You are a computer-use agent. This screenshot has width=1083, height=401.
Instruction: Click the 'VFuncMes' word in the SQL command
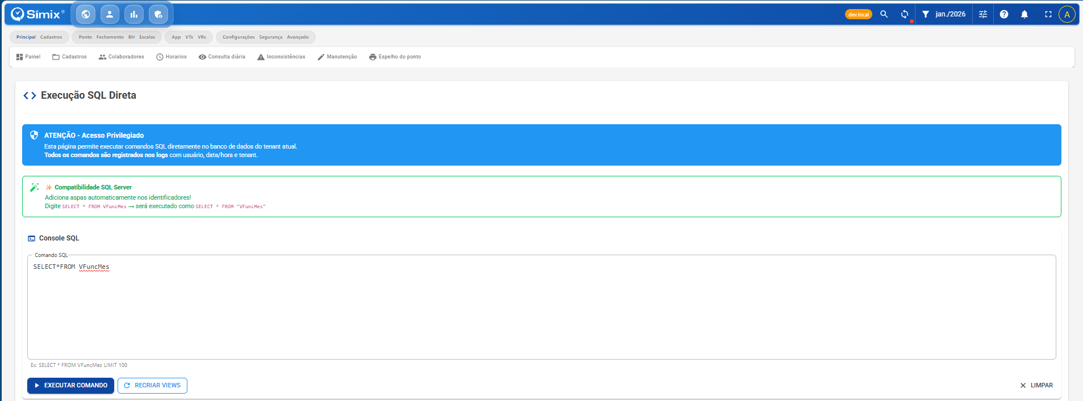point(94,267)
